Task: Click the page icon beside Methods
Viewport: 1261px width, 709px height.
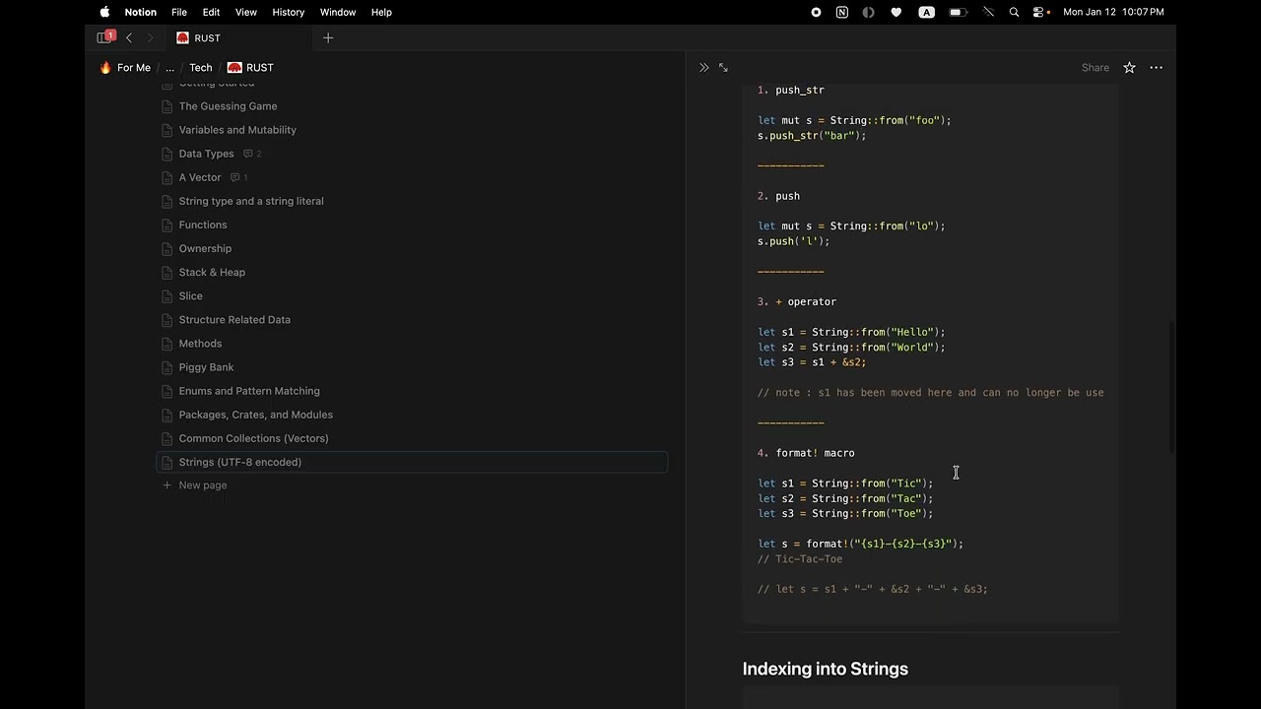Action: tap(167, 344)
